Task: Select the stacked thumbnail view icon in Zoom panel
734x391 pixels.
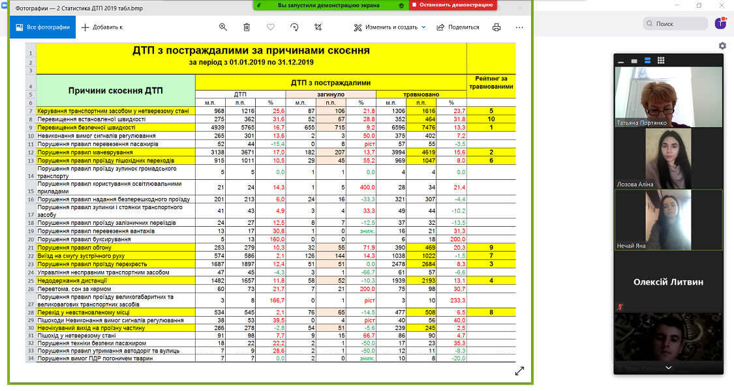Action: click(647, 61)
